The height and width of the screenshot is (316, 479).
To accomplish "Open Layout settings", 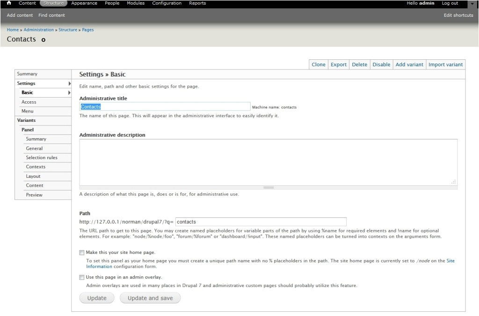I will click(48, 176).
